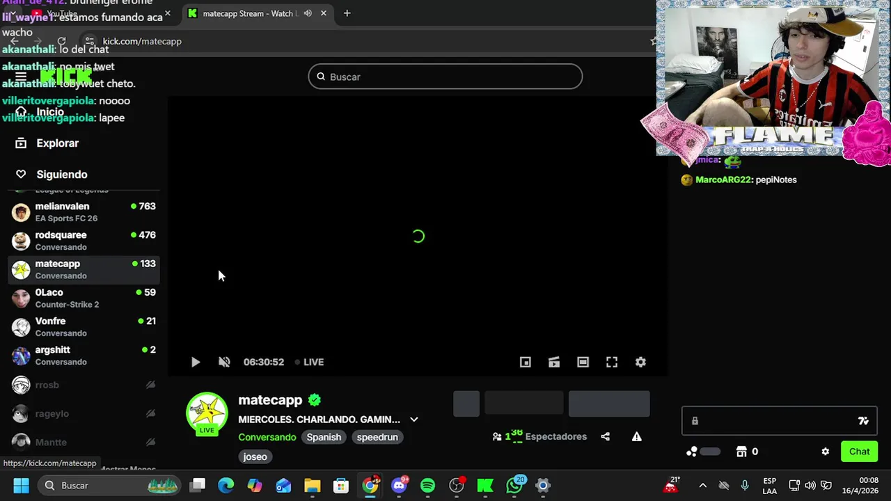Create a clip with the clapperboard icon
The image size is (891, 501).
(x=554, y=362)
